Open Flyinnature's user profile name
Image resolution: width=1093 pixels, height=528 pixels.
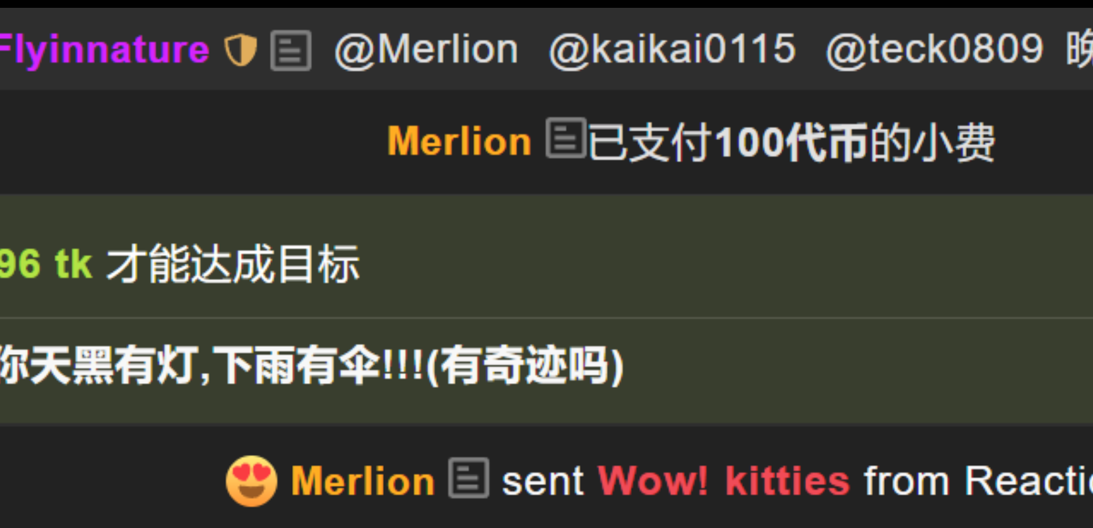pyautogui.click(x=104, y=51)
